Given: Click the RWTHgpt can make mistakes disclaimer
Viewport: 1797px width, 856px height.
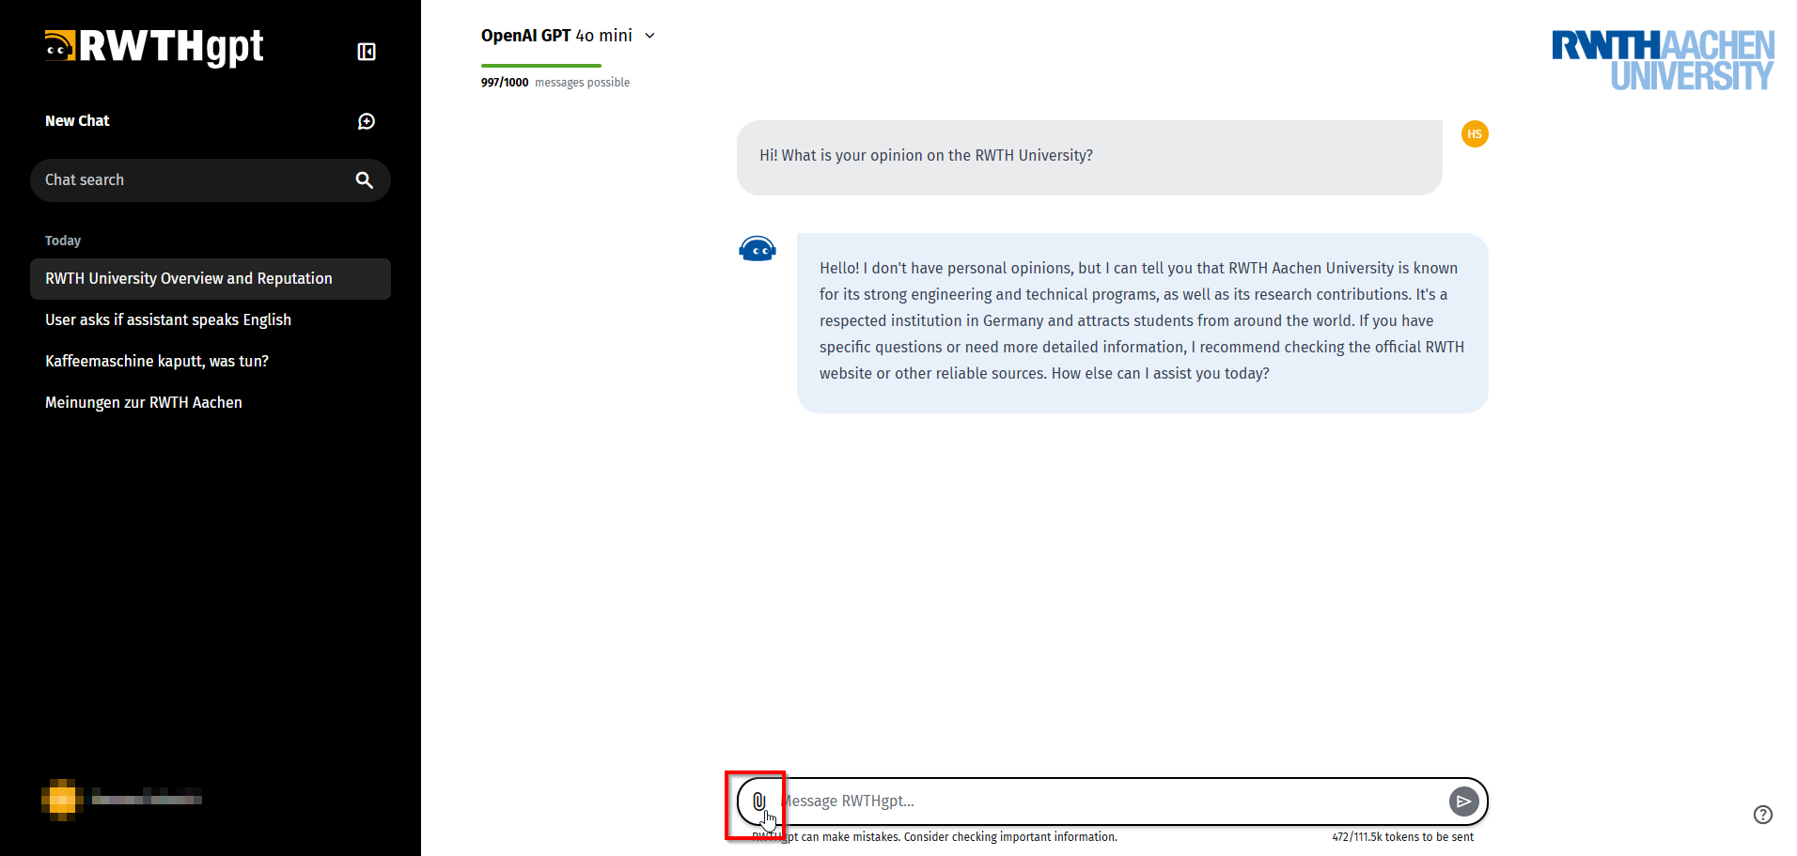Looking at the screenshot, I should pos(934,837).
